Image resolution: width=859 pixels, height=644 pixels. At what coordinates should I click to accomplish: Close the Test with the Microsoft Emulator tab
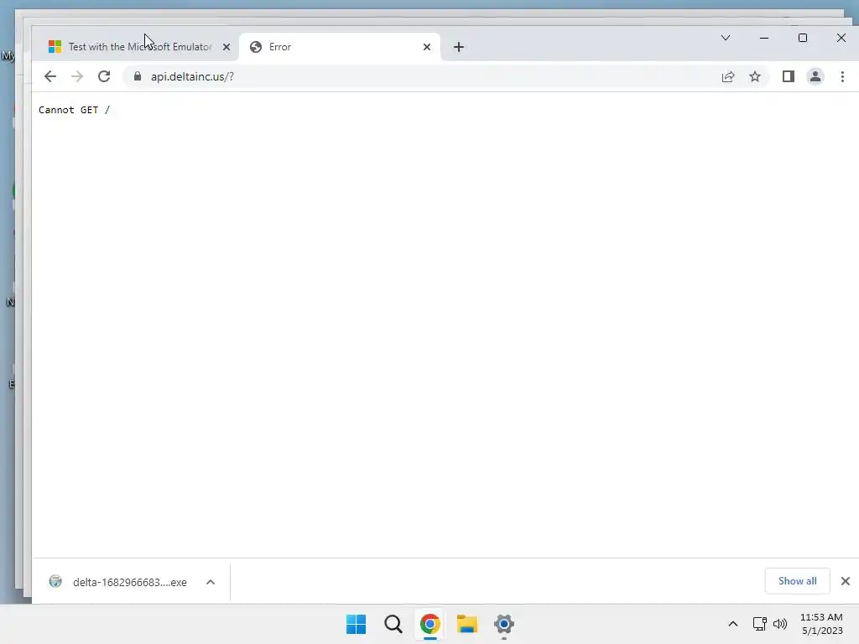pyautogui.click(x=226, y=47)
